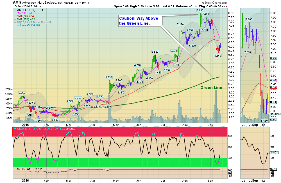
Task: Click the 1.750 low price label
Action: click(x=37, y=121)
